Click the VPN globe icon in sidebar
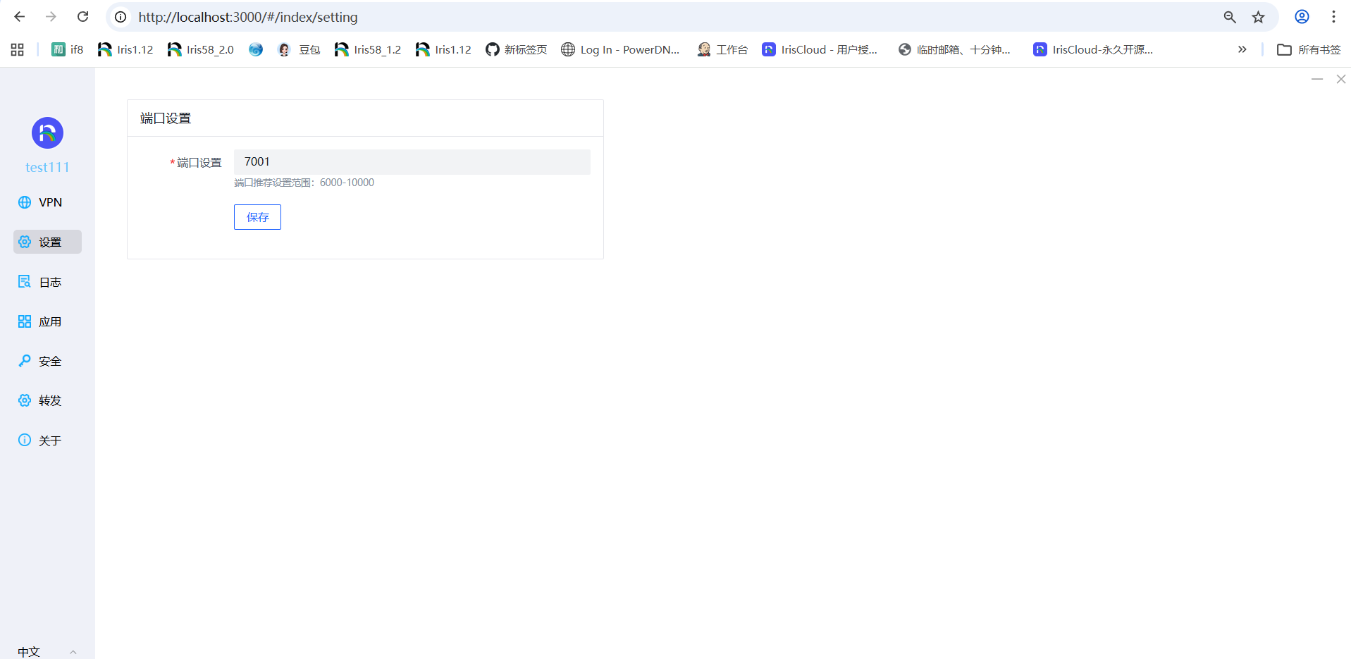Screen dimensions: 1351x659 pos(25,202)
